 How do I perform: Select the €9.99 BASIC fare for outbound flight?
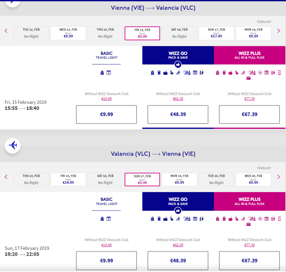(x=106, y=115)
